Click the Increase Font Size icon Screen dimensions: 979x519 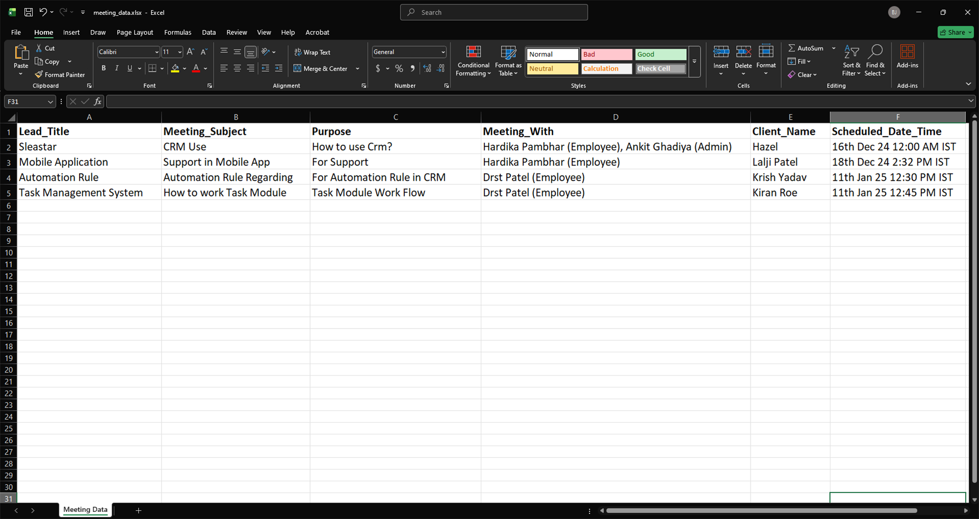[190, 52]
